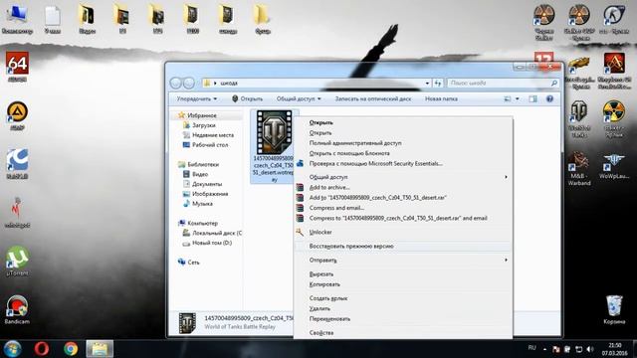Scan with Microsoft Security Essentials

point(402,163)
